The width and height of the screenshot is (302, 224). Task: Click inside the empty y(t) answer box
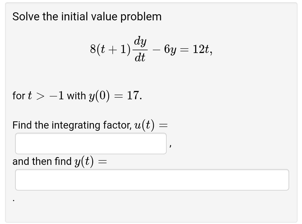click(x=152, y=179)
